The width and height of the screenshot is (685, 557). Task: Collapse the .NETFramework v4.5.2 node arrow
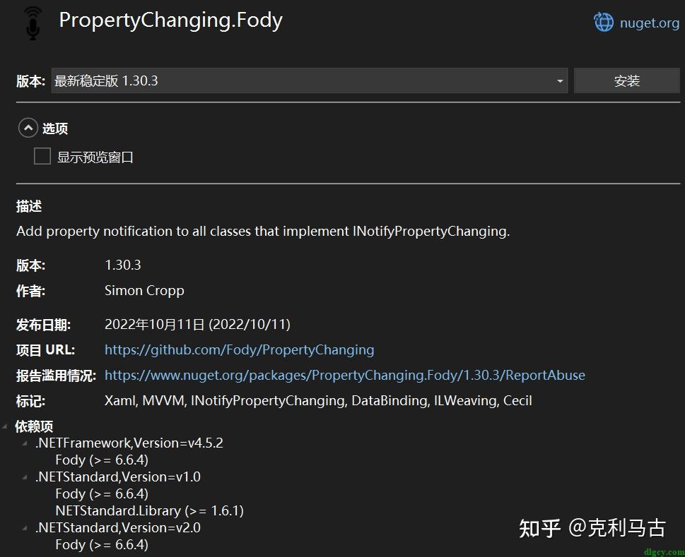tap(26, 443)
